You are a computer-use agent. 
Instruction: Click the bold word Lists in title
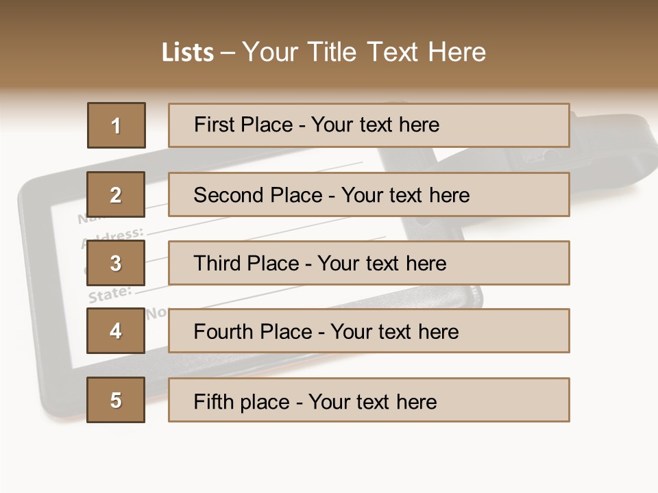click(x=188, y=53)
